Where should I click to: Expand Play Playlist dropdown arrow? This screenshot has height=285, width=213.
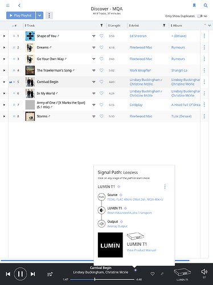pos(40,15)
